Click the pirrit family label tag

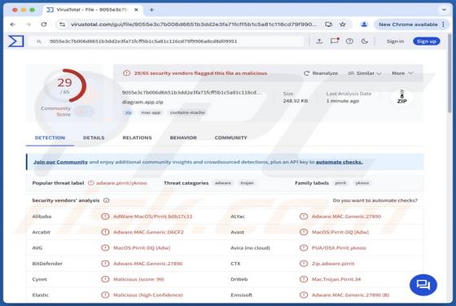click(340, 183)
